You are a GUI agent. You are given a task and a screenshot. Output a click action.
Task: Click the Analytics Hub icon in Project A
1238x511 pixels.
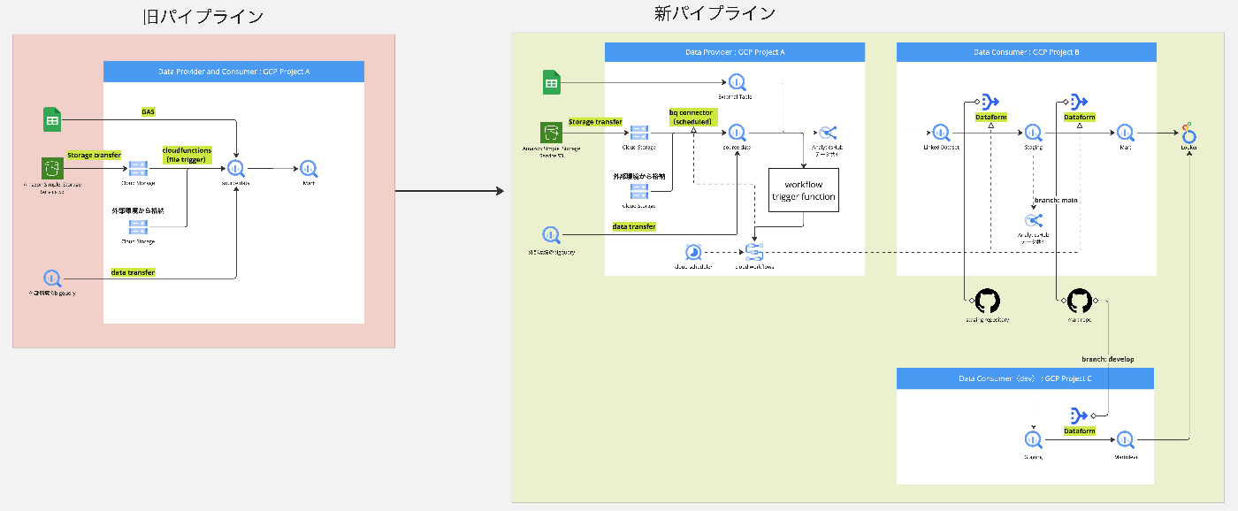pyautogui.click(x=829, y=133)
